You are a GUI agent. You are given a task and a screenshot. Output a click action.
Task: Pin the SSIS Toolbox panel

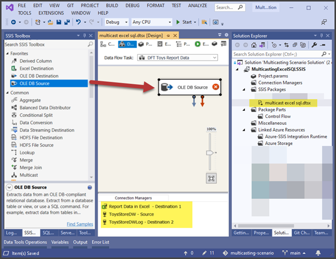coord(84,36)
